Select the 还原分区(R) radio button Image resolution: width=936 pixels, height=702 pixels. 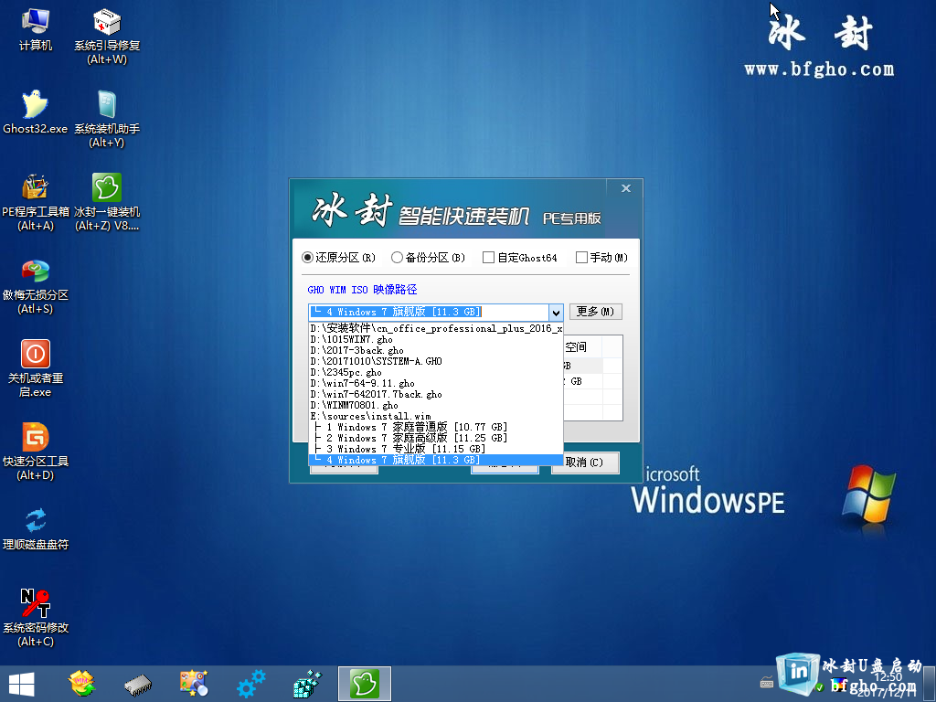[338, 257]
